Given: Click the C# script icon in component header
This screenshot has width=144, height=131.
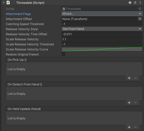Looking at the screenshot, I should tap(8, 3).
